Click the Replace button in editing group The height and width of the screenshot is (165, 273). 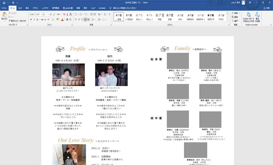click(x=235, y=17)
